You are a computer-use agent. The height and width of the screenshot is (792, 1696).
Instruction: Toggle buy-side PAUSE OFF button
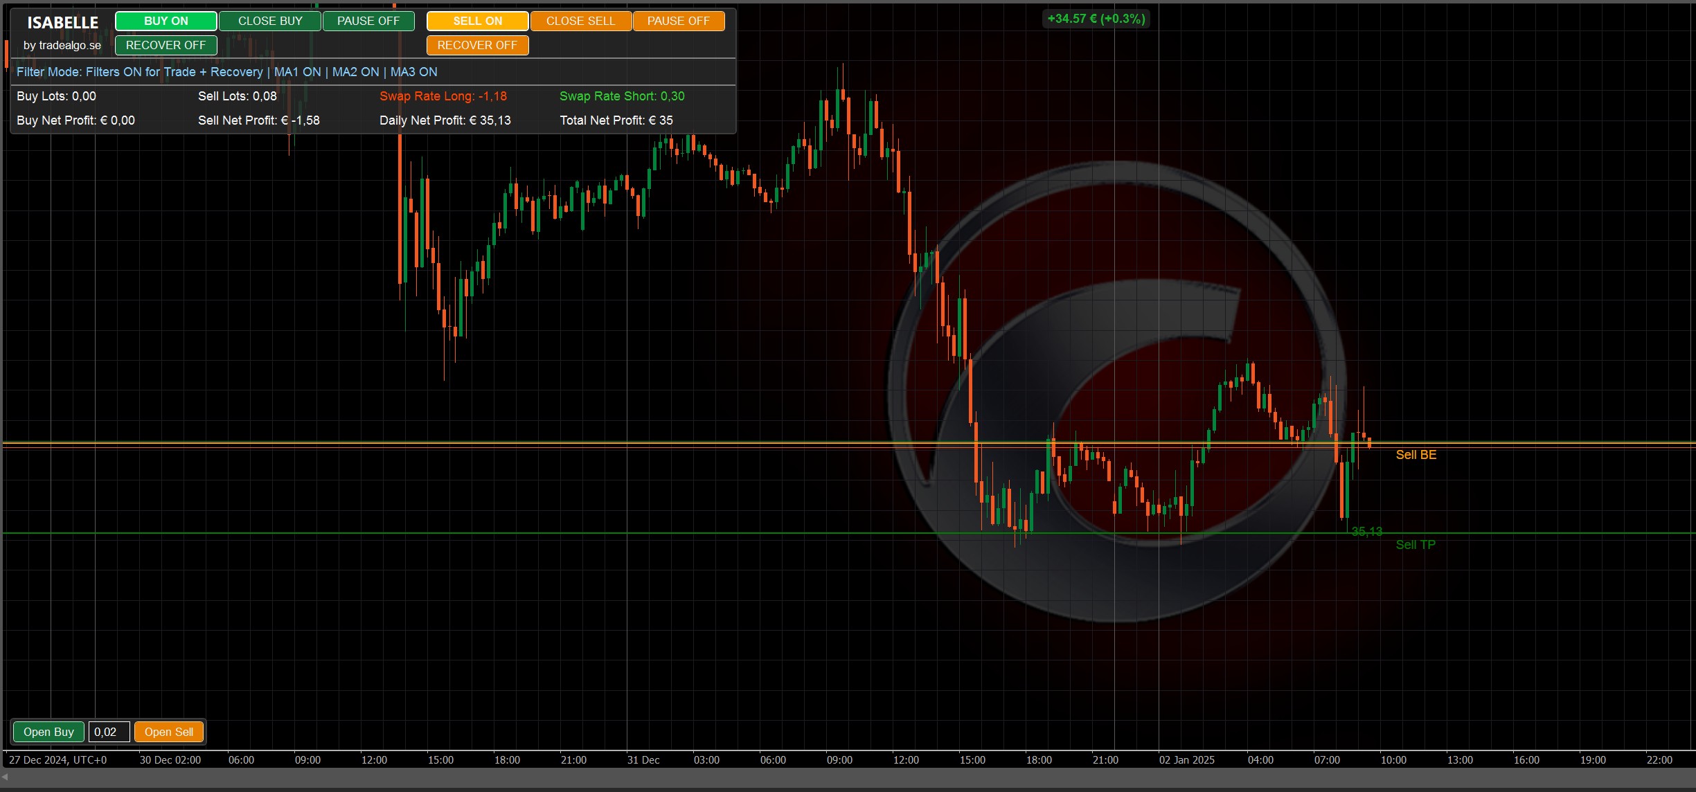point(368,21)
